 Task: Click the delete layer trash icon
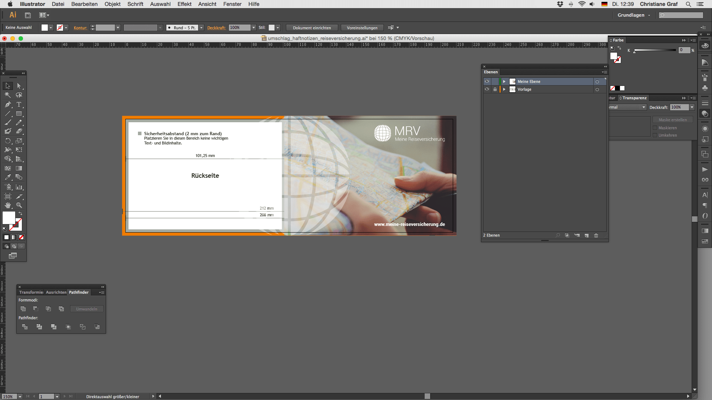596,236
